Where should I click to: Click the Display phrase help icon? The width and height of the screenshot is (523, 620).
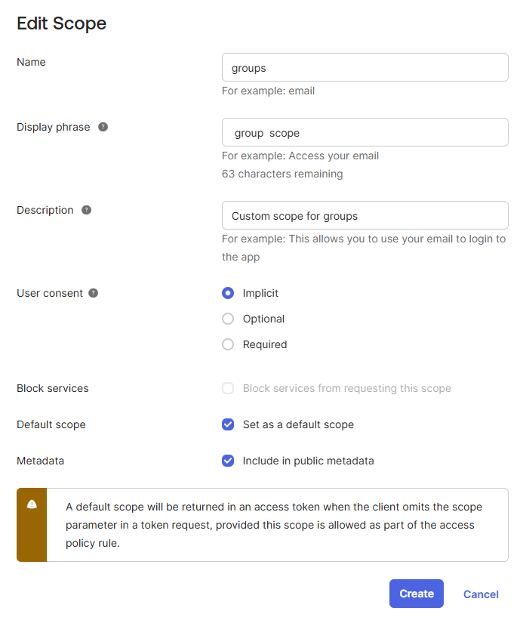(103, 127)
